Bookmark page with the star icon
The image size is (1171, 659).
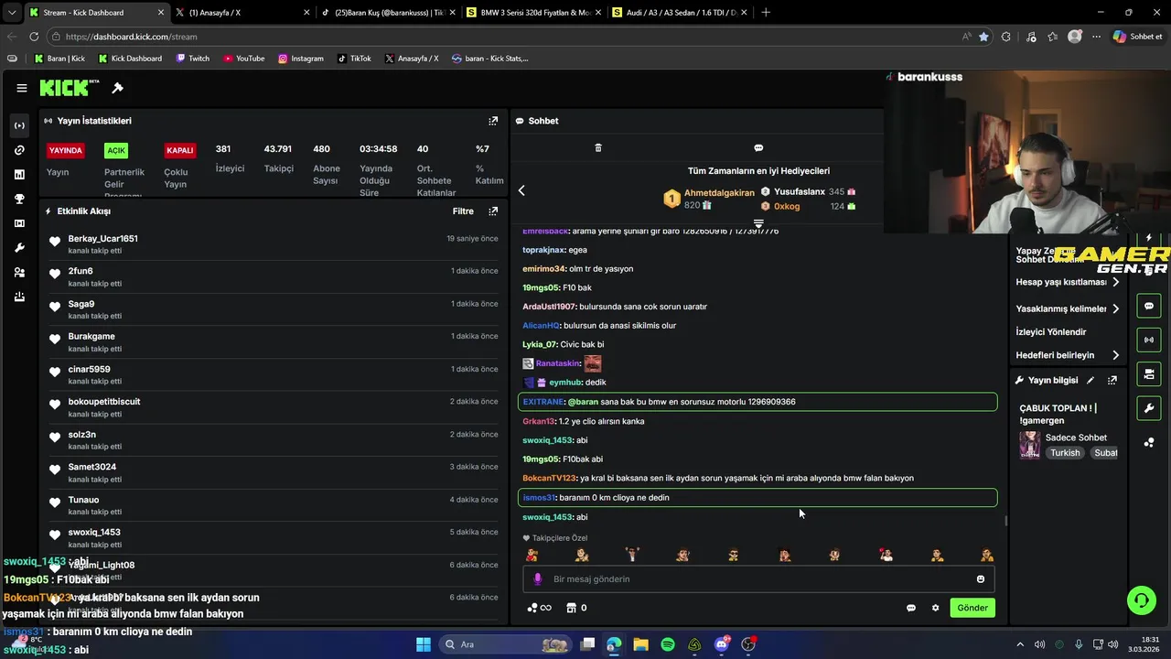983,37
